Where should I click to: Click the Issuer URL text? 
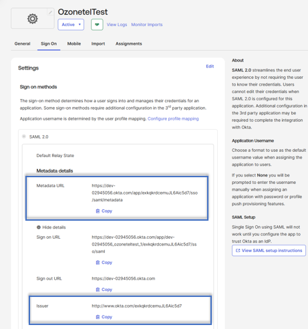137,306
